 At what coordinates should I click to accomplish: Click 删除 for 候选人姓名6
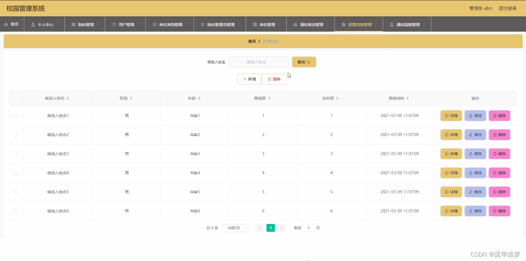pos(499,211)
